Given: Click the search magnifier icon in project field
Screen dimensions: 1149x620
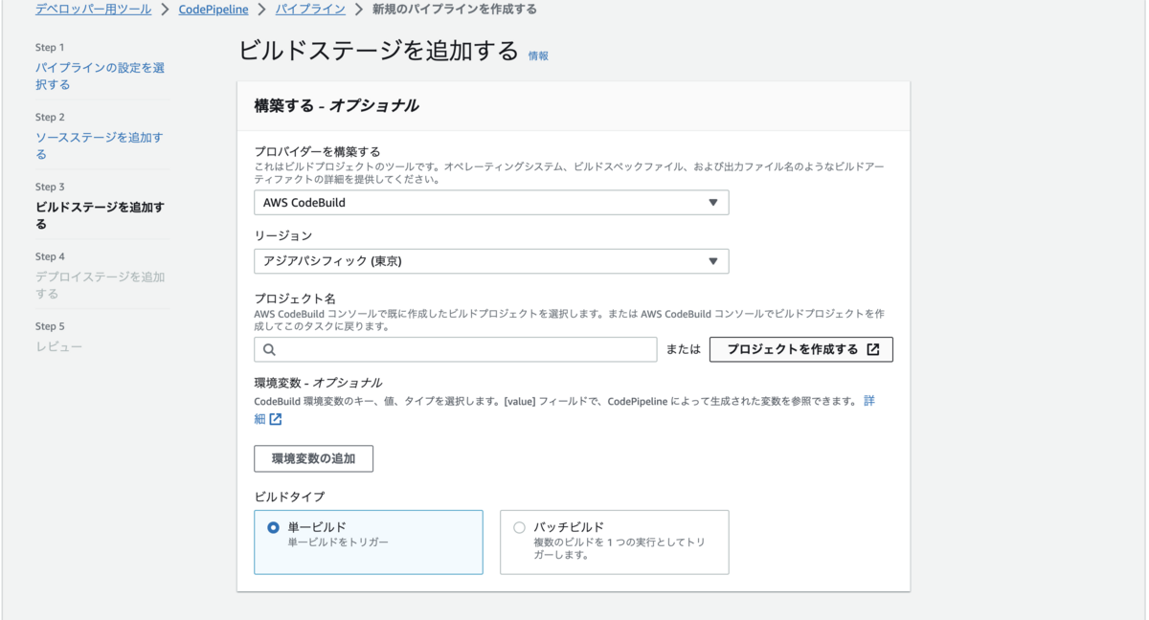Looking at the screenshot, I should tap(269, 349).
